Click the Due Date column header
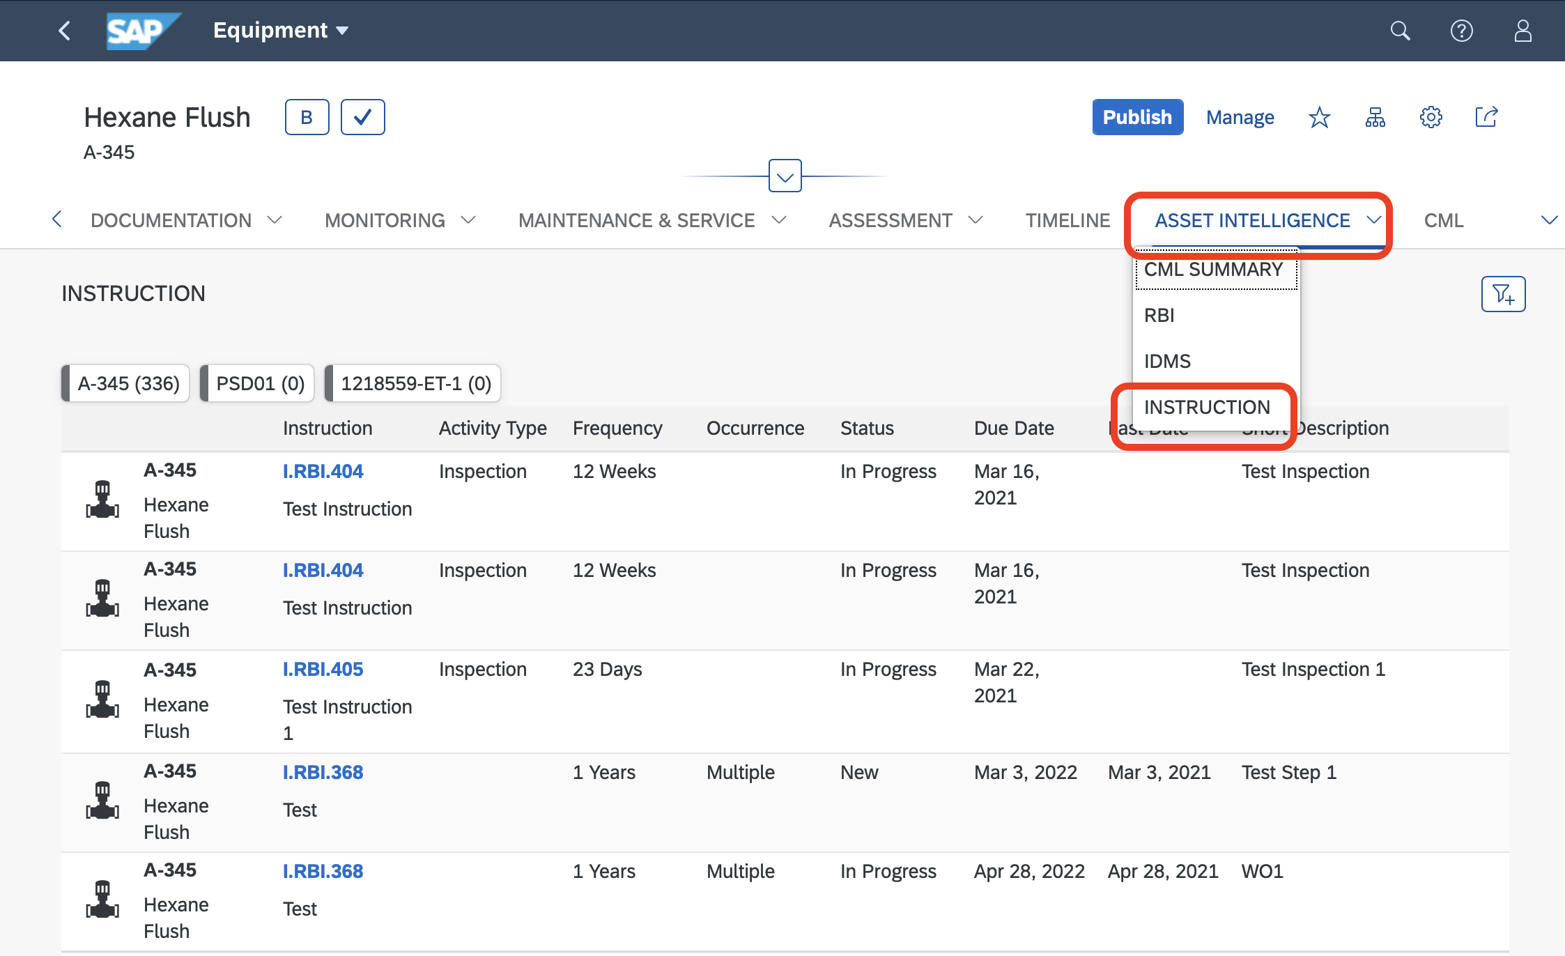 1014,428
